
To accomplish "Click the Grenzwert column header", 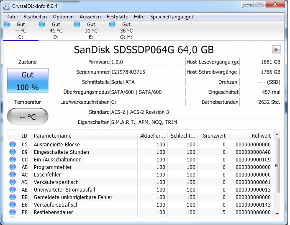I will 213,136.
